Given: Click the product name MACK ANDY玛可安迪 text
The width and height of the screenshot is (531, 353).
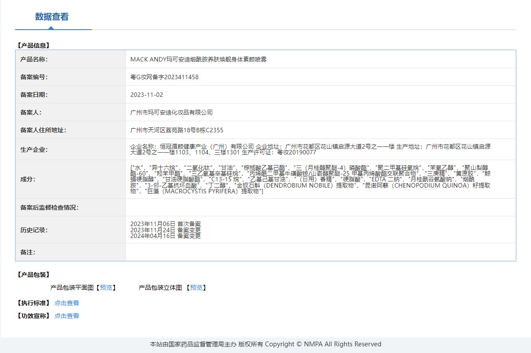Looking at the screenshot, I should (x=198, y=59).
